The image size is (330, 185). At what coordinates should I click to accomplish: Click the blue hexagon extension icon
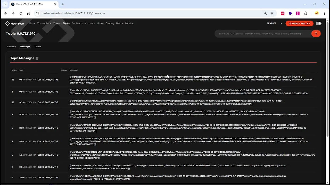290,13
